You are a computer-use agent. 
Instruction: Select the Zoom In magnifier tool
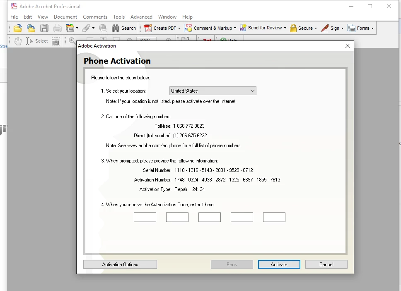click(72, 41)
